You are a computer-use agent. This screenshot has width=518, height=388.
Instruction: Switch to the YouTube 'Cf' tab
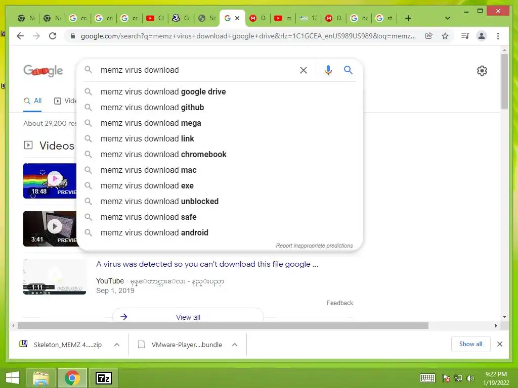tap(155, 18)
